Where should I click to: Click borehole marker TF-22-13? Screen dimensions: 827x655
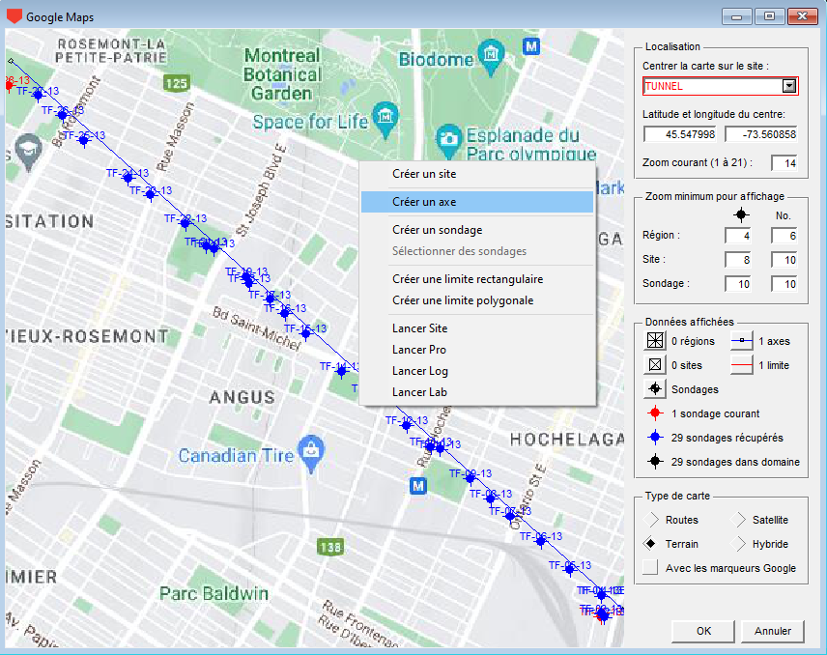pyautogui.click(x=185, y=223)
